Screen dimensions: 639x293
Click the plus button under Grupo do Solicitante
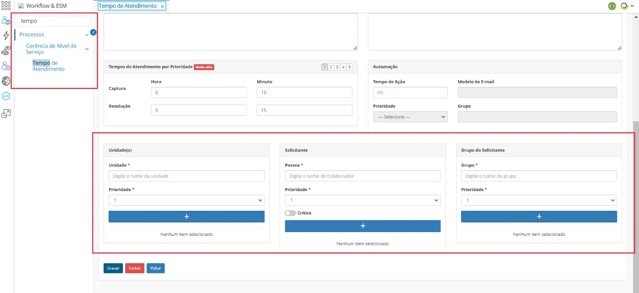[539, 217]
